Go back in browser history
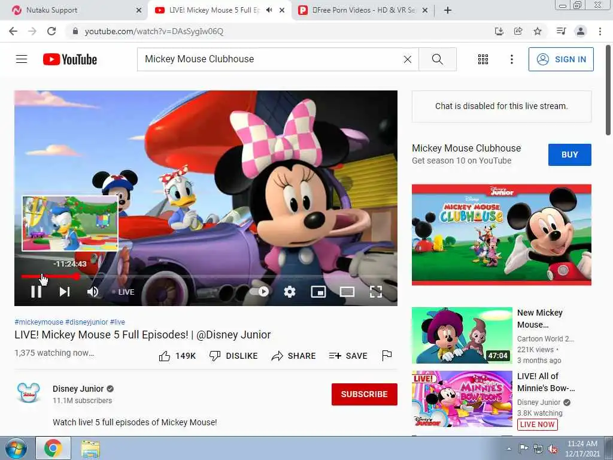The width and height of the screenshot is (613, 460). click(x=13, y=31)
